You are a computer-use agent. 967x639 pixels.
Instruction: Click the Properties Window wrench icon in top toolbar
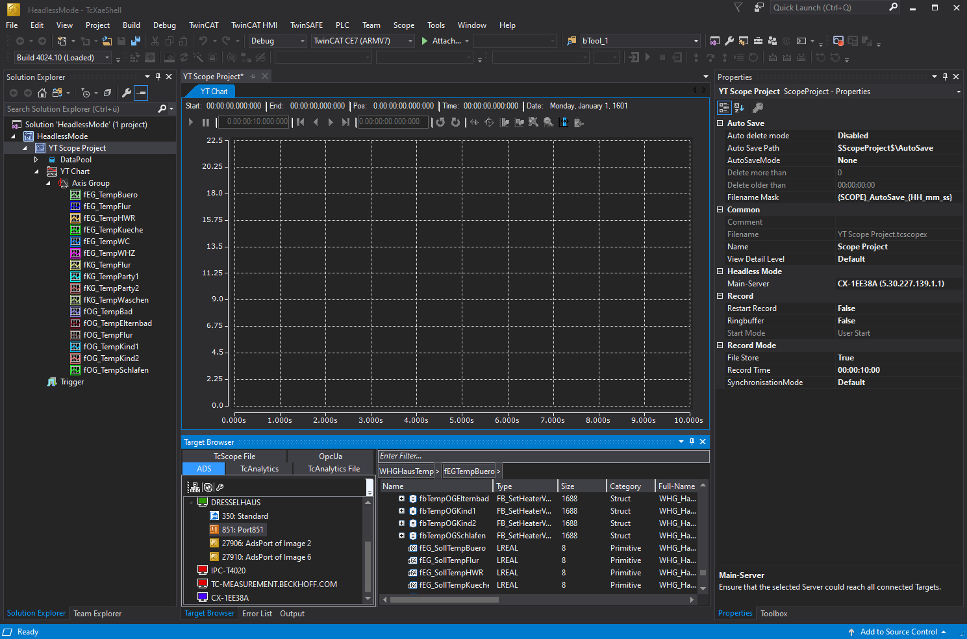tap(729, 41)
